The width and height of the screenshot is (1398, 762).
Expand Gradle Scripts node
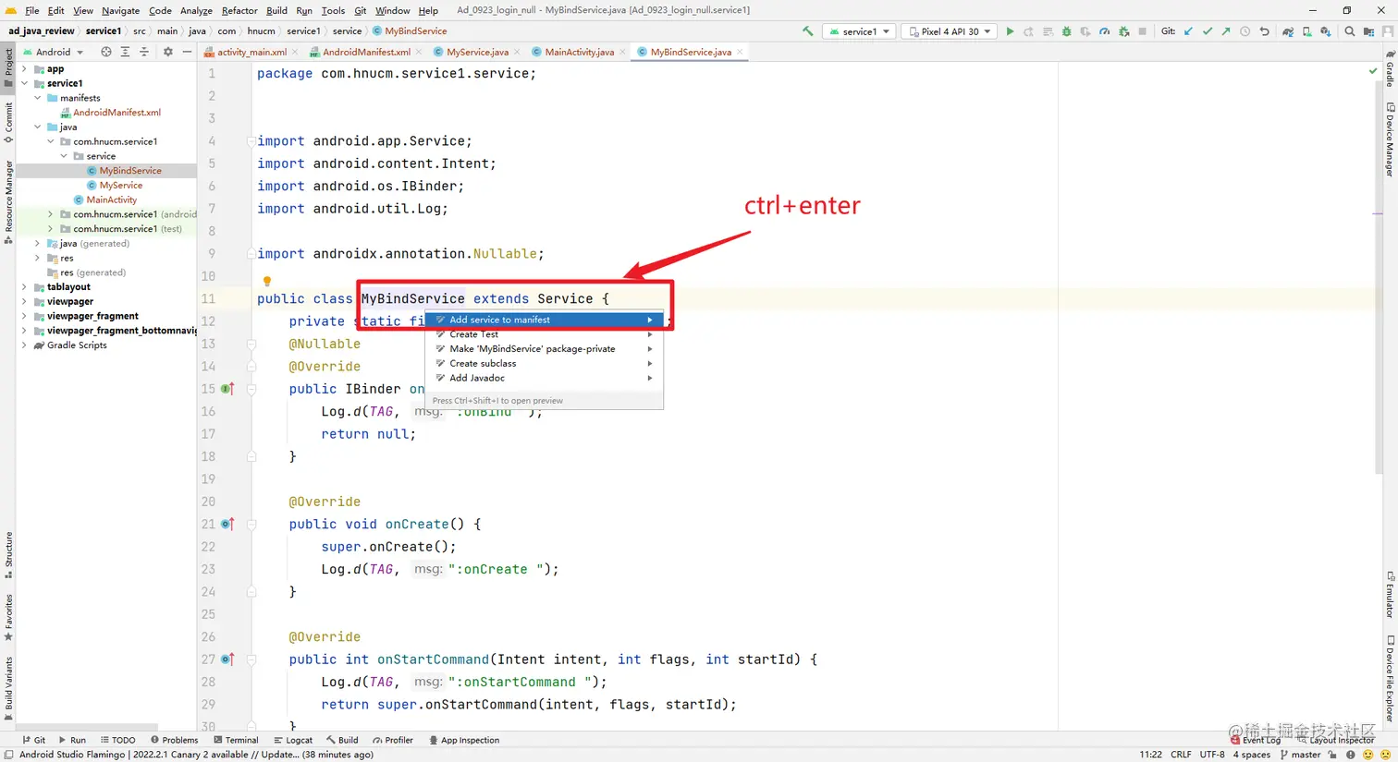(24, 345)
